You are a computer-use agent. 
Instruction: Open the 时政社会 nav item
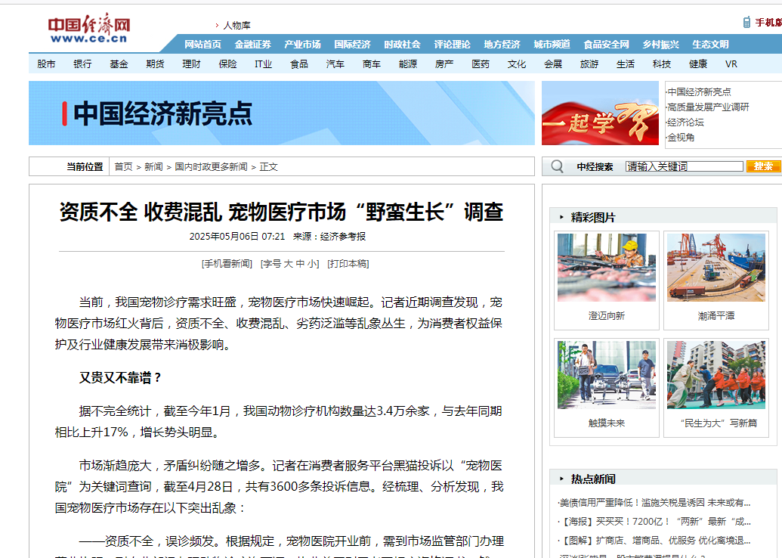pos(402,45)
